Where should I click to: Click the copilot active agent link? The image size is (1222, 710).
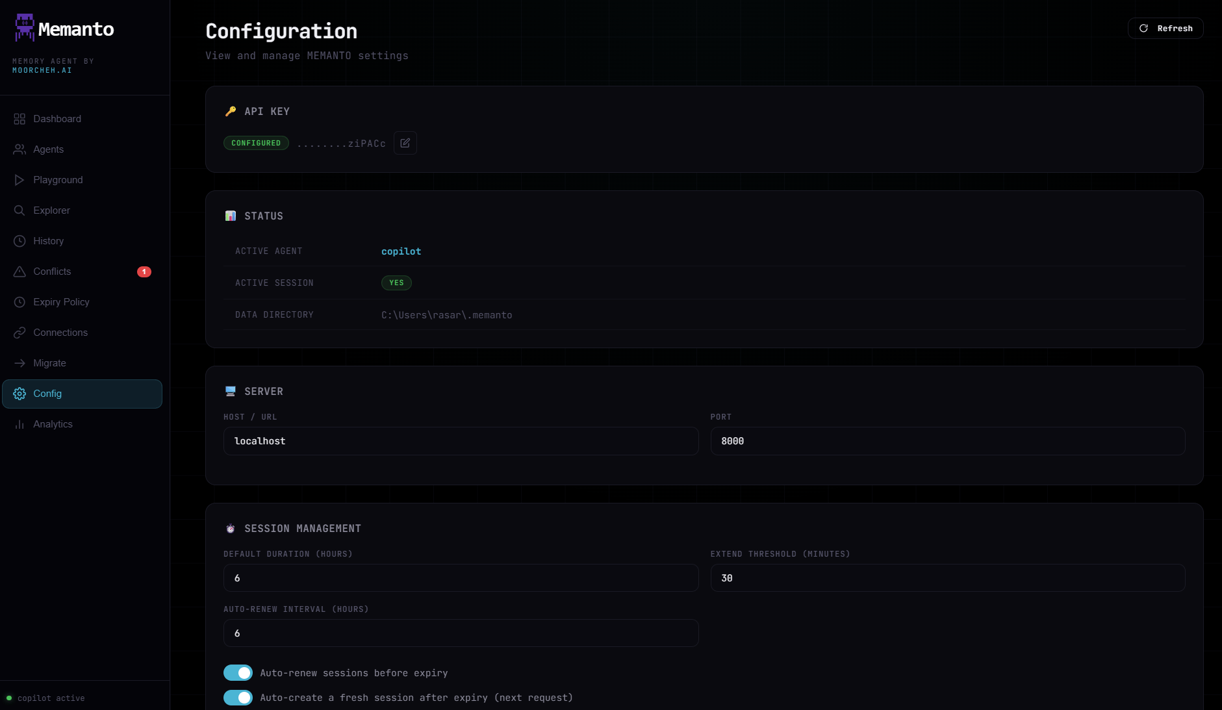[x=401, y=251]
